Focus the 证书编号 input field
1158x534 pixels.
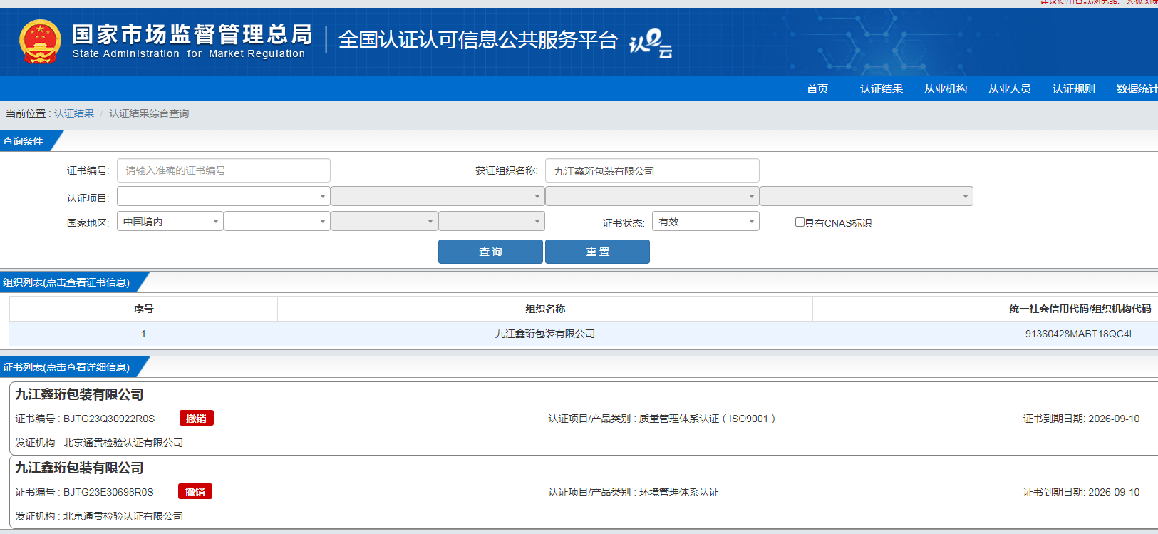click(224, 170)
